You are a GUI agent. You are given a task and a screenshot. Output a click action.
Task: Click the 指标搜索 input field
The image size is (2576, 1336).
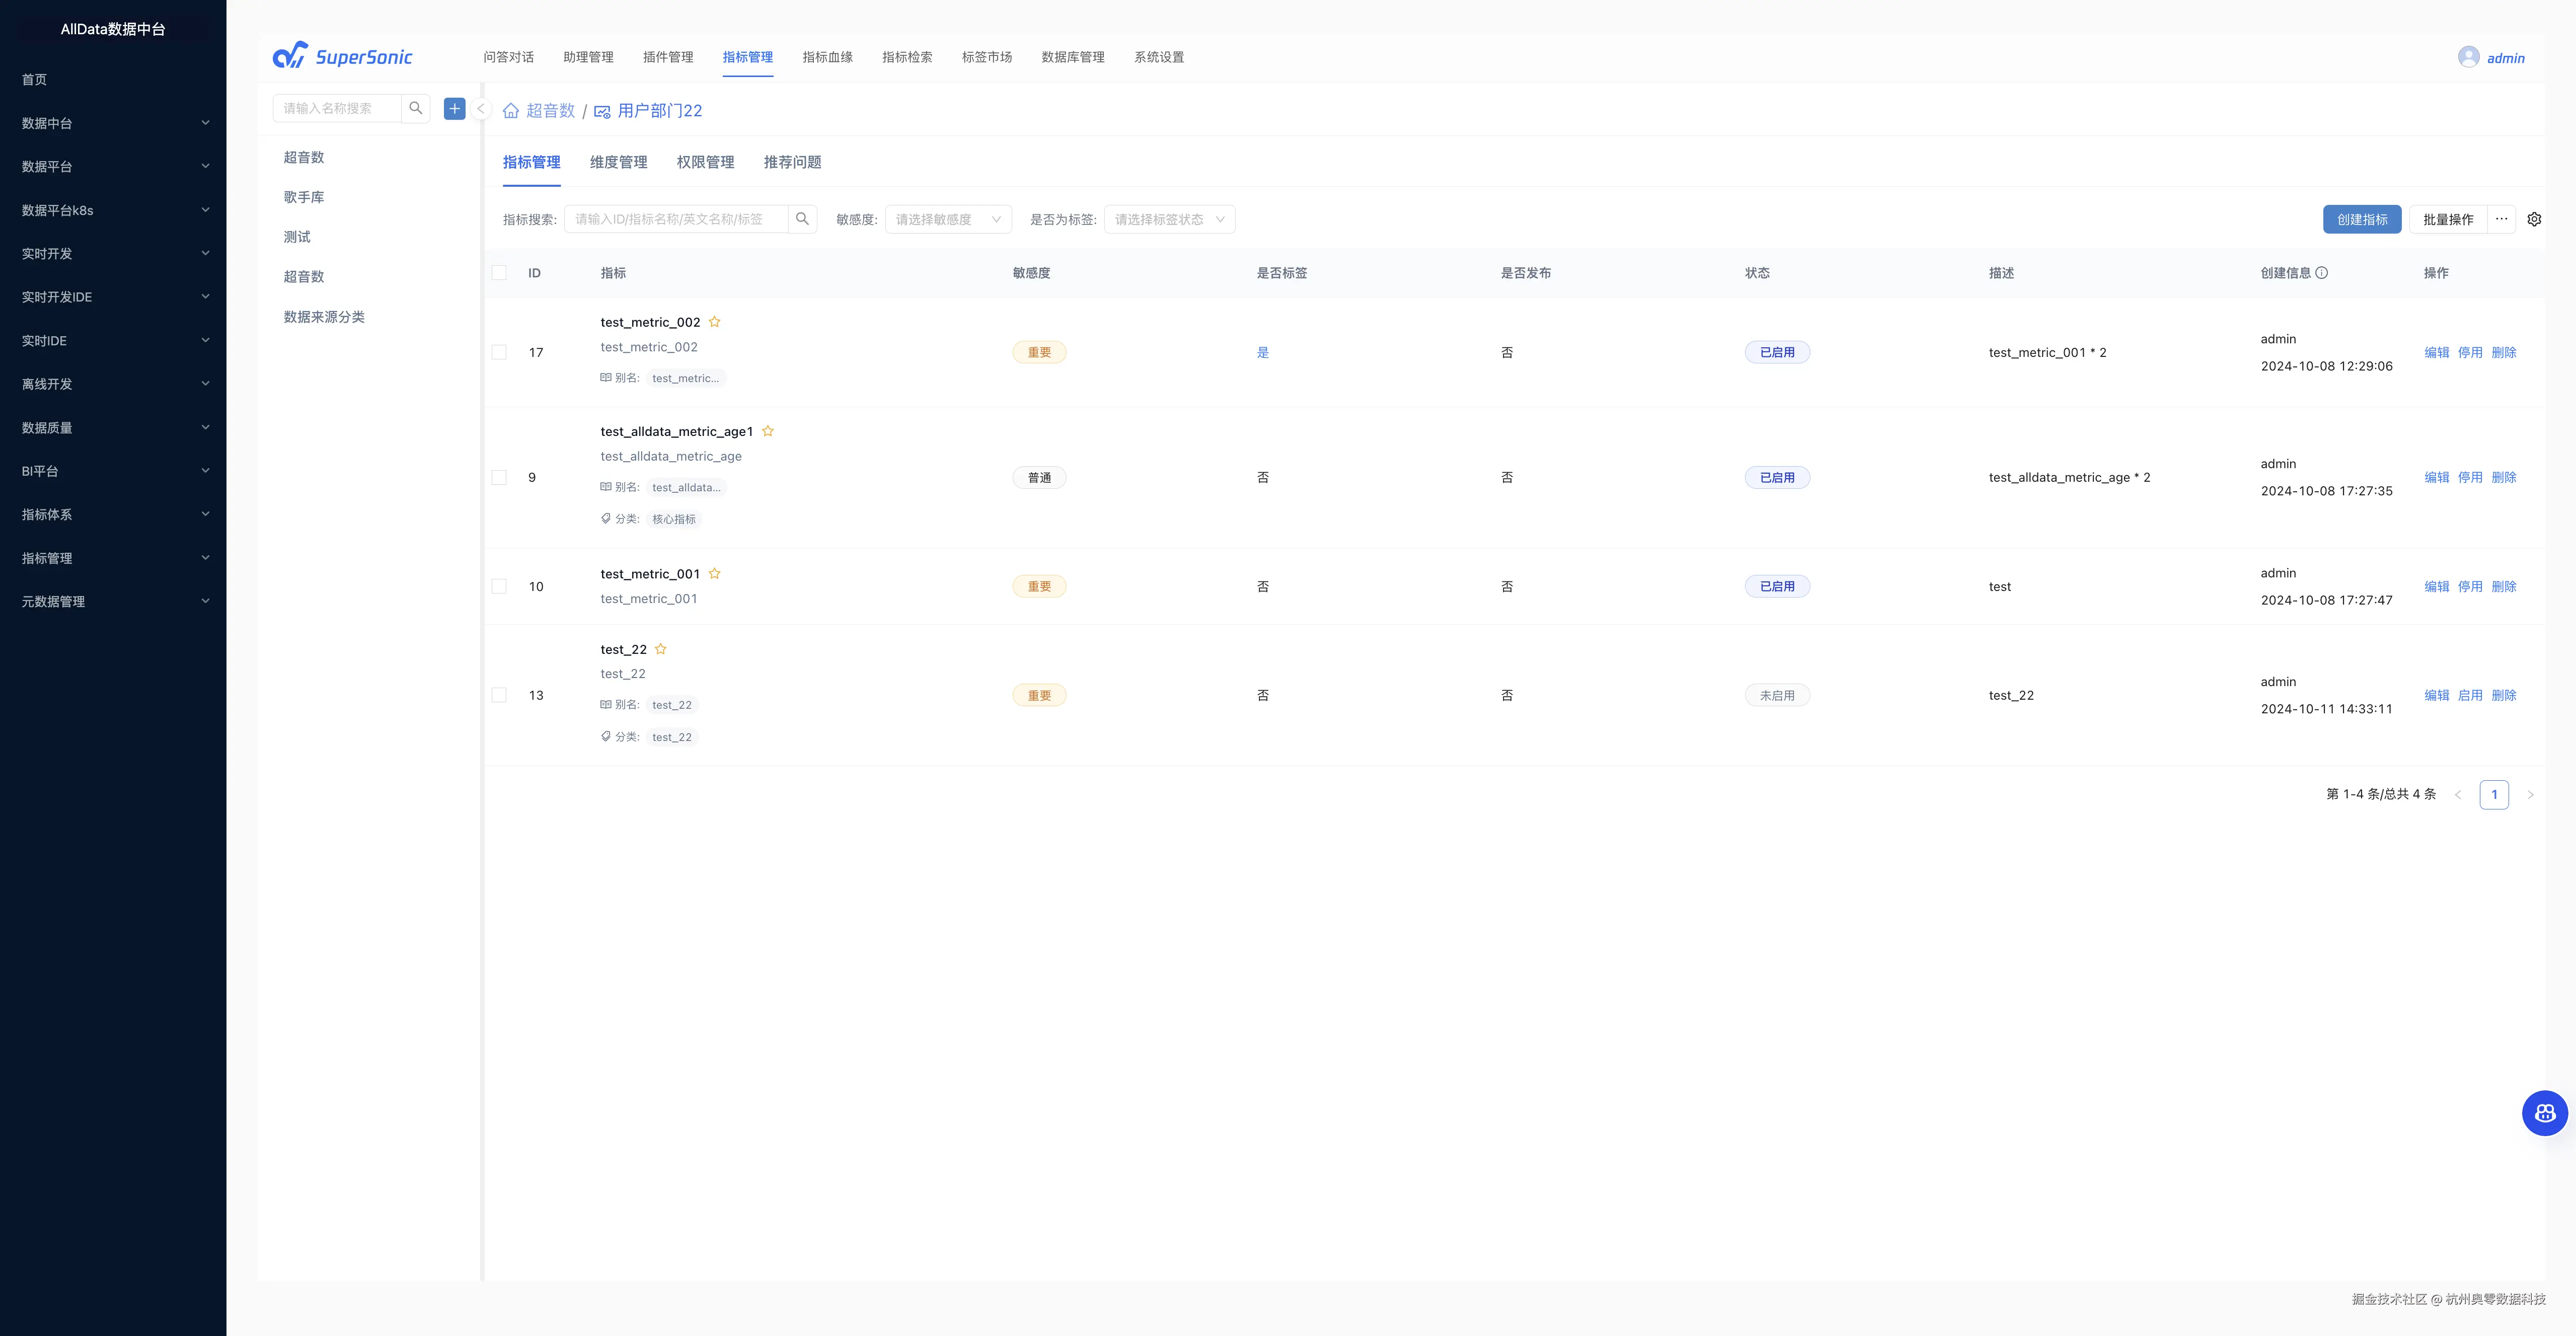(675, 219)
